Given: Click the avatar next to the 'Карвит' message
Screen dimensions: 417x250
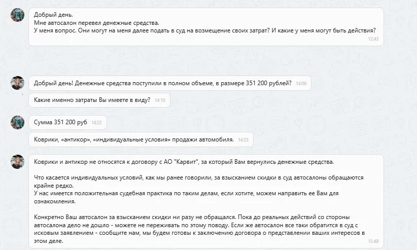Looking at the screenshot, I should pos(18,161).
